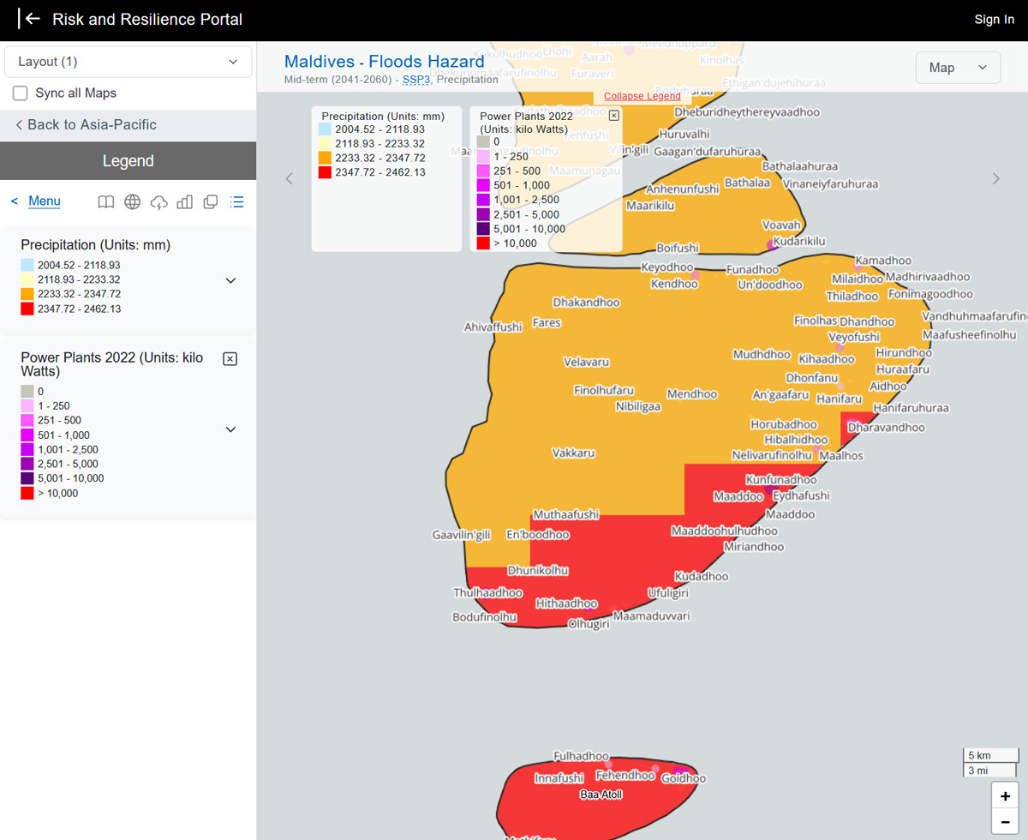Zoom out of the map with minus button
This screenshot has width=1028, height=840.
pos(1005,823)
